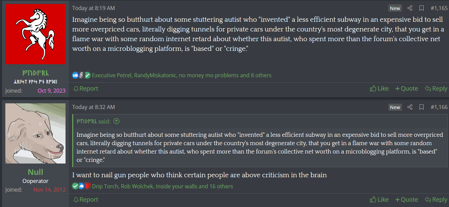The height and width of the screenshot is (207, 449).
Task: Open Null's dog avatar profile
Action: click(x=35, y=133)
